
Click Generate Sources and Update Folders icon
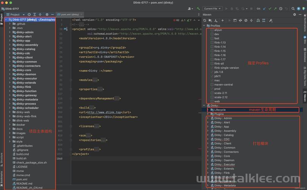pyautogui.click(x=210, y=21)
